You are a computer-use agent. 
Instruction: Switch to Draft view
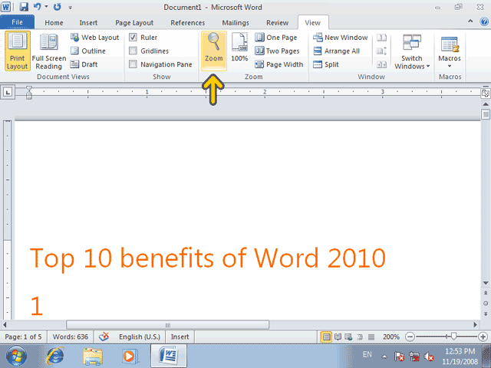pyautogui.click(x=84, y=64)
